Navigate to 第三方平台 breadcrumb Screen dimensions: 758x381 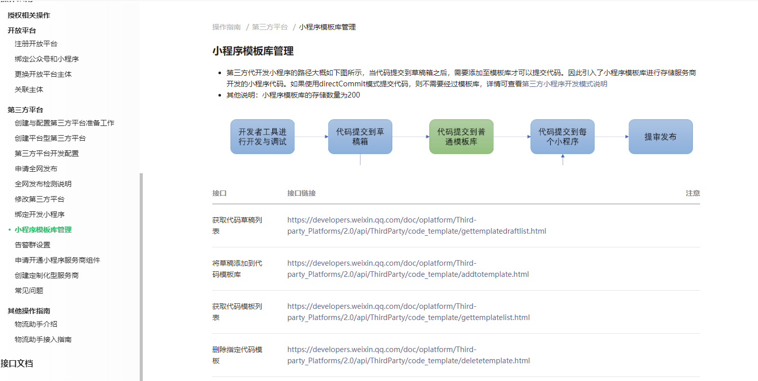(270, 27)
